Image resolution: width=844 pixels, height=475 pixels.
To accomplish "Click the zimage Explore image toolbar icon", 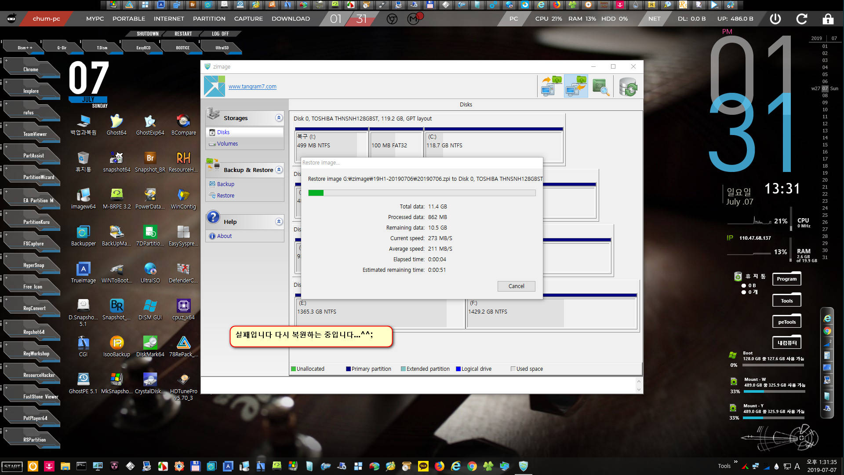I will [600, 86].
